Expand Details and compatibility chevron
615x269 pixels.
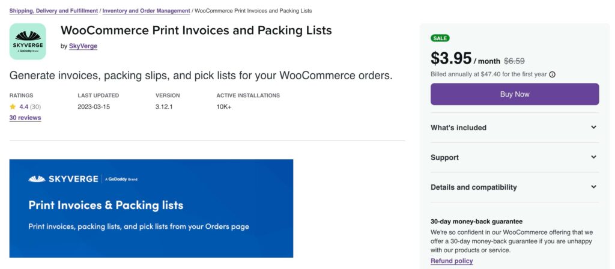594,187
